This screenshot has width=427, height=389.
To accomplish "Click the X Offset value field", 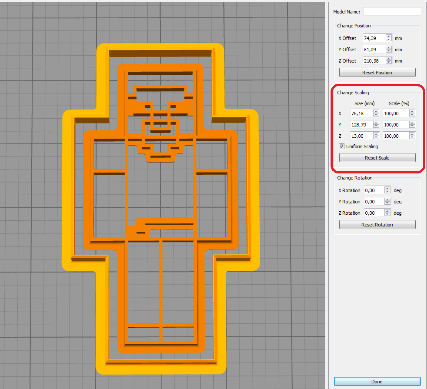I will pos(374,38).
